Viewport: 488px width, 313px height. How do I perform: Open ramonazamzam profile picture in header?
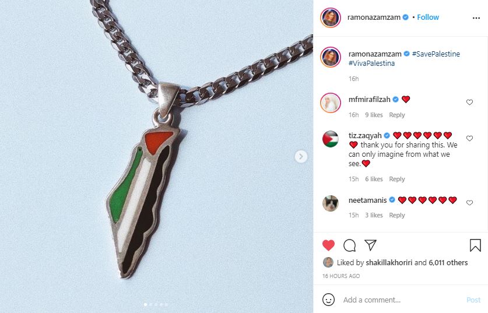point(331,17)
